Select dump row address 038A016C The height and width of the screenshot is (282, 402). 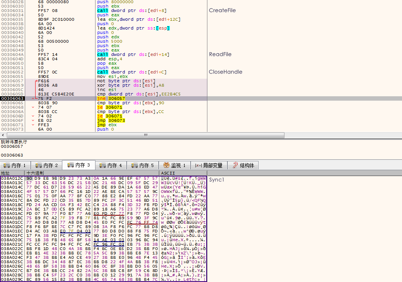click(x=12, y=196)
